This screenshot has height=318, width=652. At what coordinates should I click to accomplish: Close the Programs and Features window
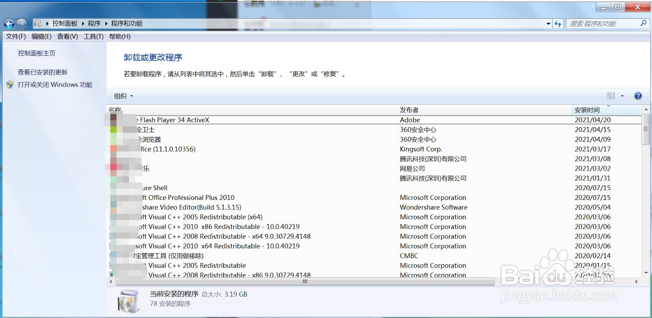(x=638, y=7)
